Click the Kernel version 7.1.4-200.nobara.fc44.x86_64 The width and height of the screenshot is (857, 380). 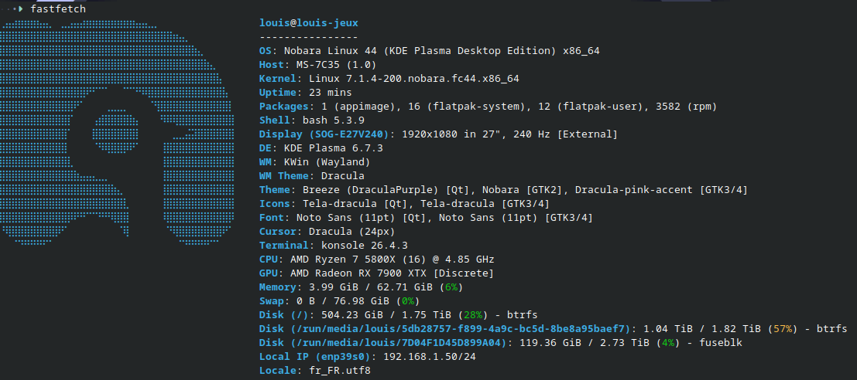[x=432, y=79]
